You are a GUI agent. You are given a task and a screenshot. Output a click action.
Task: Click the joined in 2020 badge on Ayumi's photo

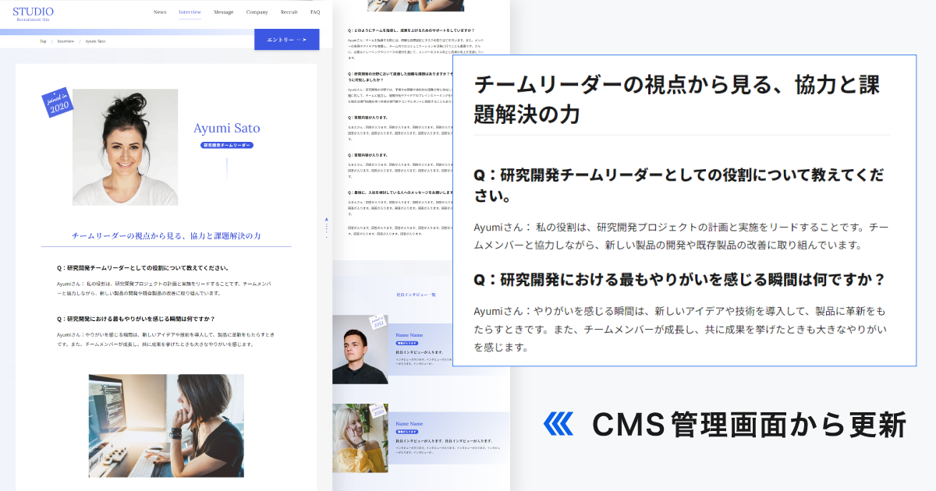pos(58,104)
